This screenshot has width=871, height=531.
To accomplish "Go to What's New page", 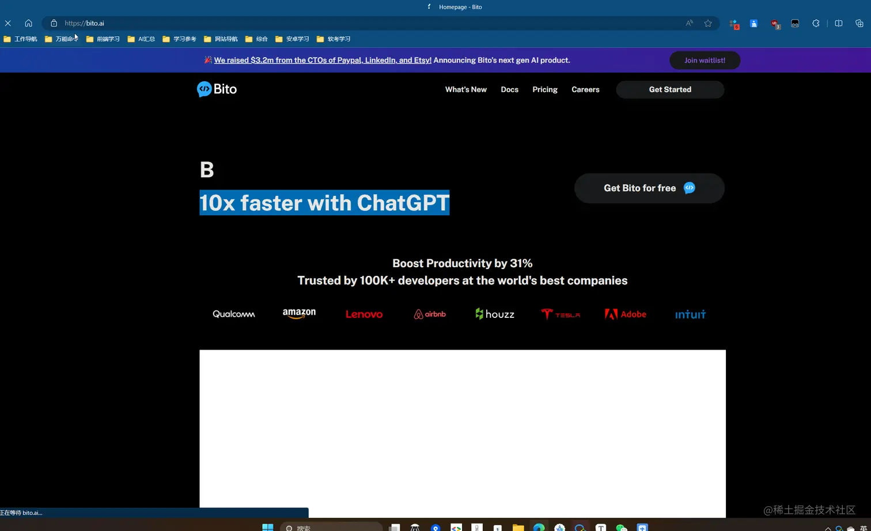I will pyautogui.click(x=466, y=89).
